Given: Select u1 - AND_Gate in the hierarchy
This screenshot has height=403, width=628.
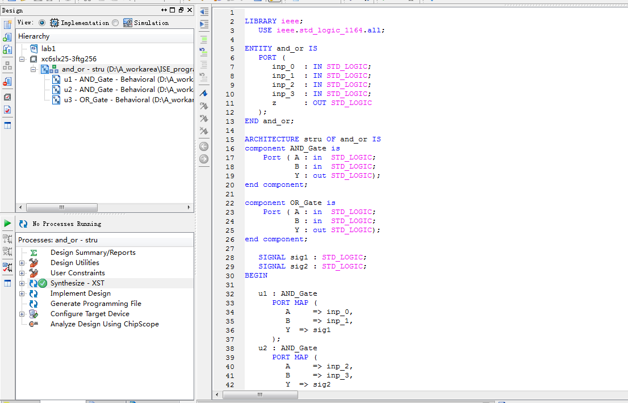Looking at the screenshot, I should point(128,79).
